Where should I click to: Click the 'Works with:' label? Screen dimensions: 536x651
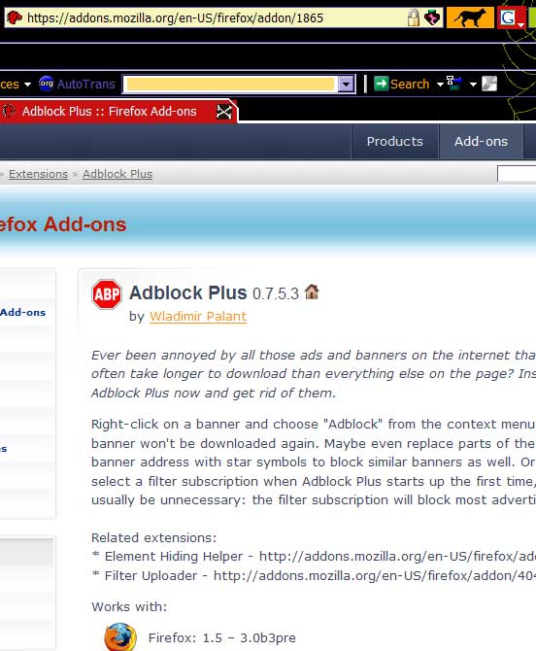[x=129, y=607]
